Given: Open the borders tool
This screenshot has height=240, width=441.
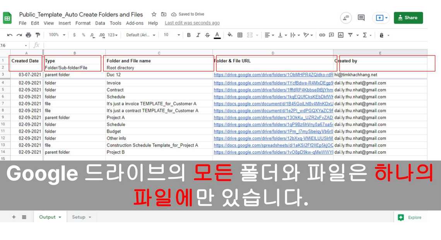Looking at the screenshot, I should 240,35.
